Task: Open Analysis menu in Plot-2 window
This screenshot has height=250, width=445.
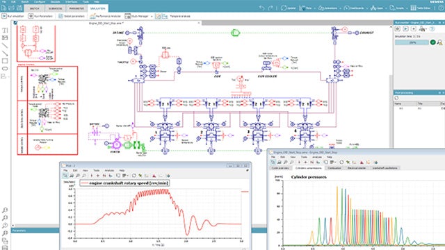Action: point(109,170)
